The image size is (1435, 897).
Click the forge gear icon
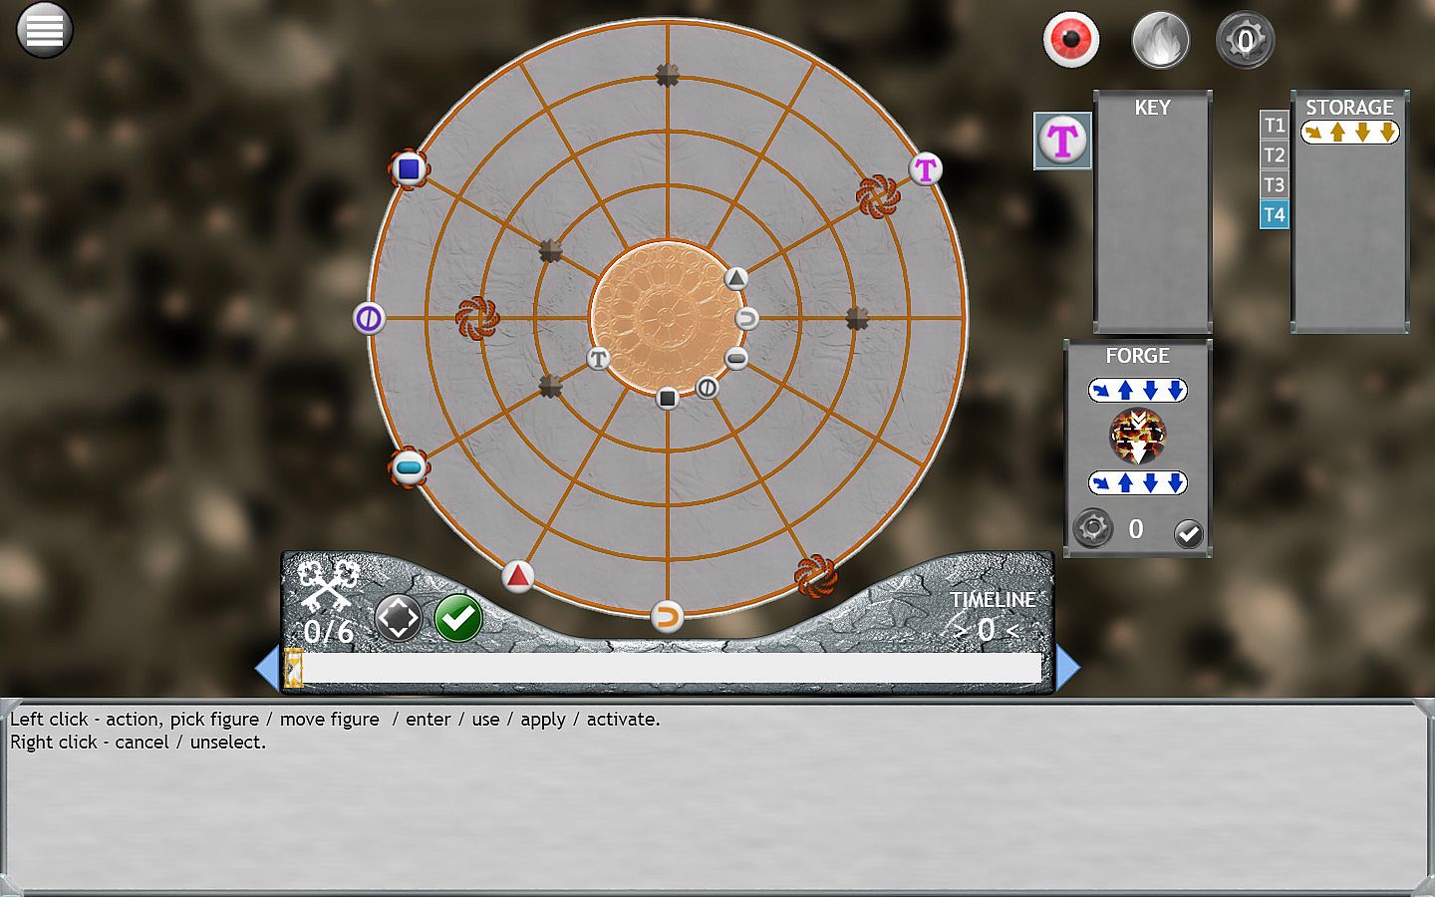click(x=1092, y=528)
